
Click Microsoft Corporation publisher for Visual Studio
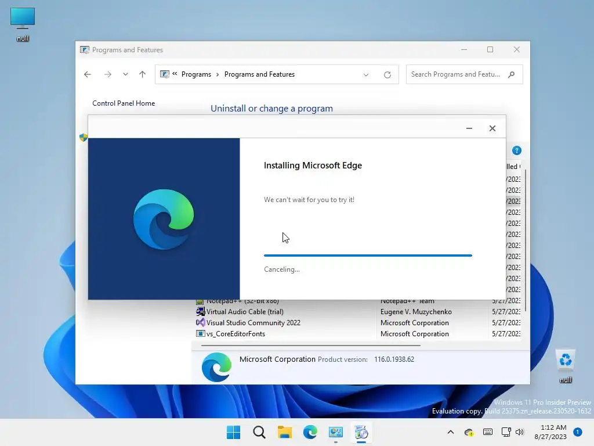pyautogui.click(x=414, y=323)
